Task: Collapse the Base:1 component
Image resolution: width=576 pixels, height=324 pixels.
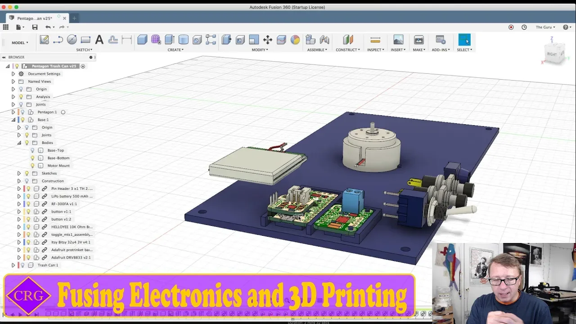Action: [x=13, y=120]
